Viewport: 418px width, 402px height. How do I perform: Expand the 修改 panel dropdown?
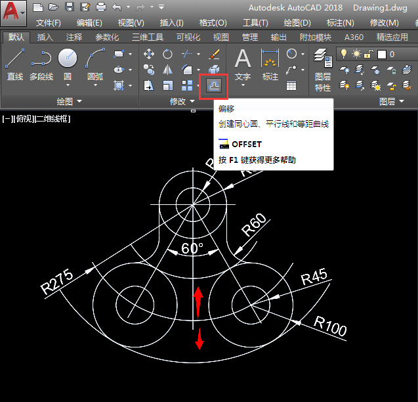[x=192, y=102]
